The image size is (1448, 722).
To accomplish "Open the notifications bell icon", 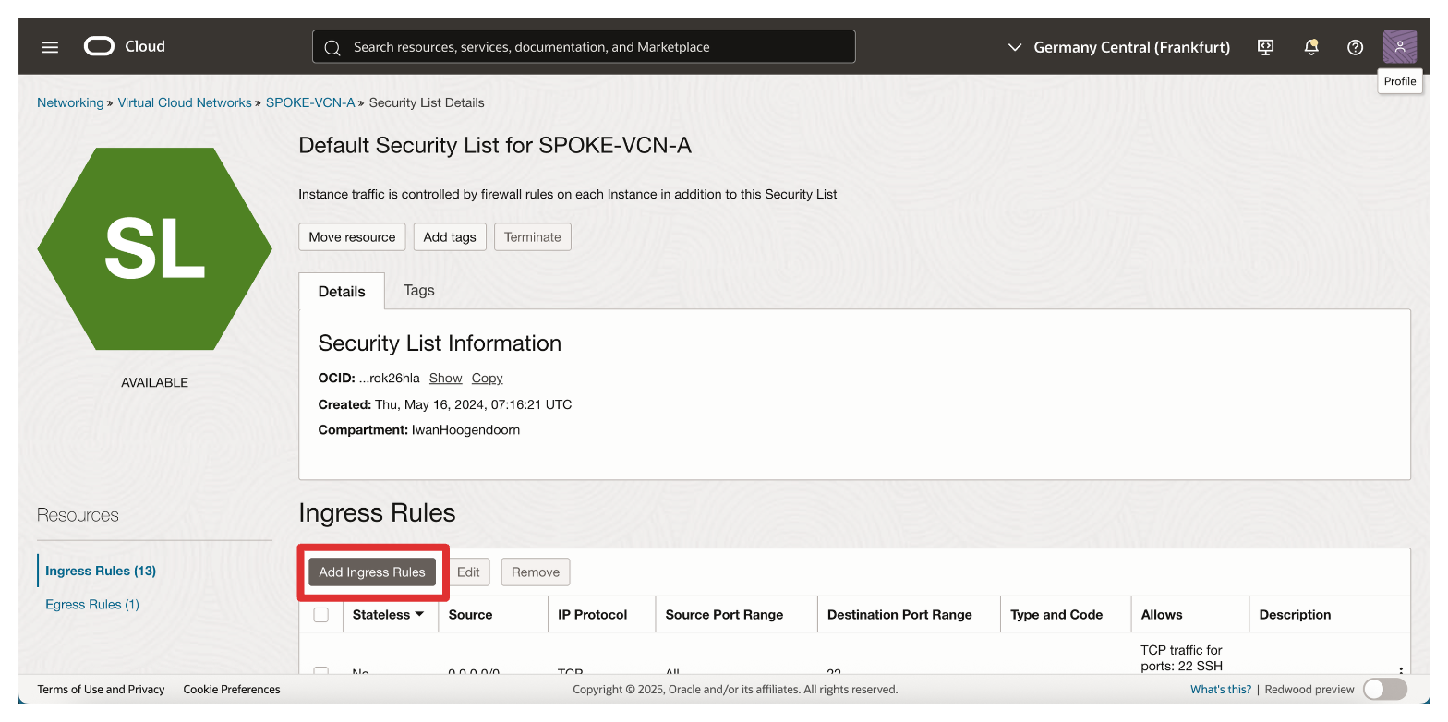I will 1310,47.
